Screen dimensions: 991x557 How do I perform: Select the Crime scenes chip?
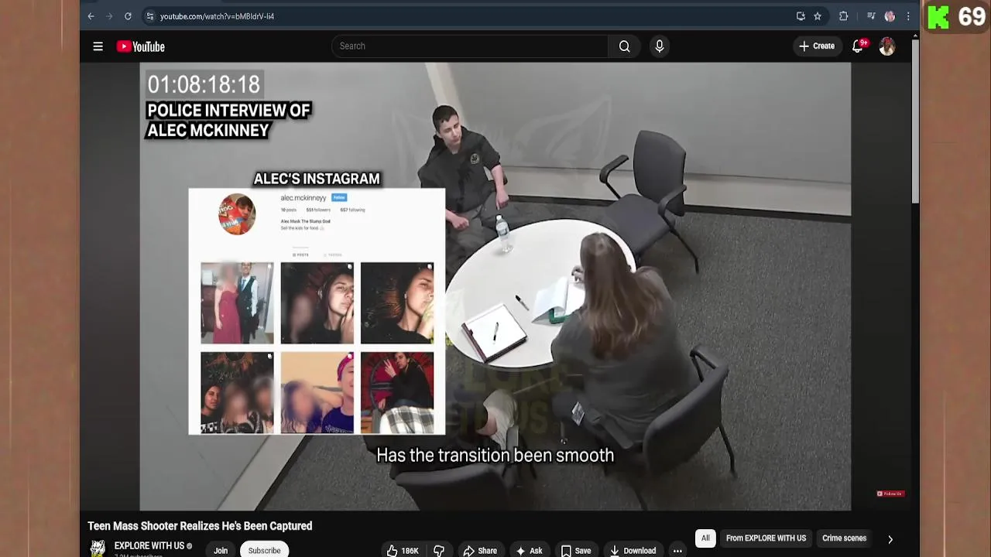[x=844, y=538]
